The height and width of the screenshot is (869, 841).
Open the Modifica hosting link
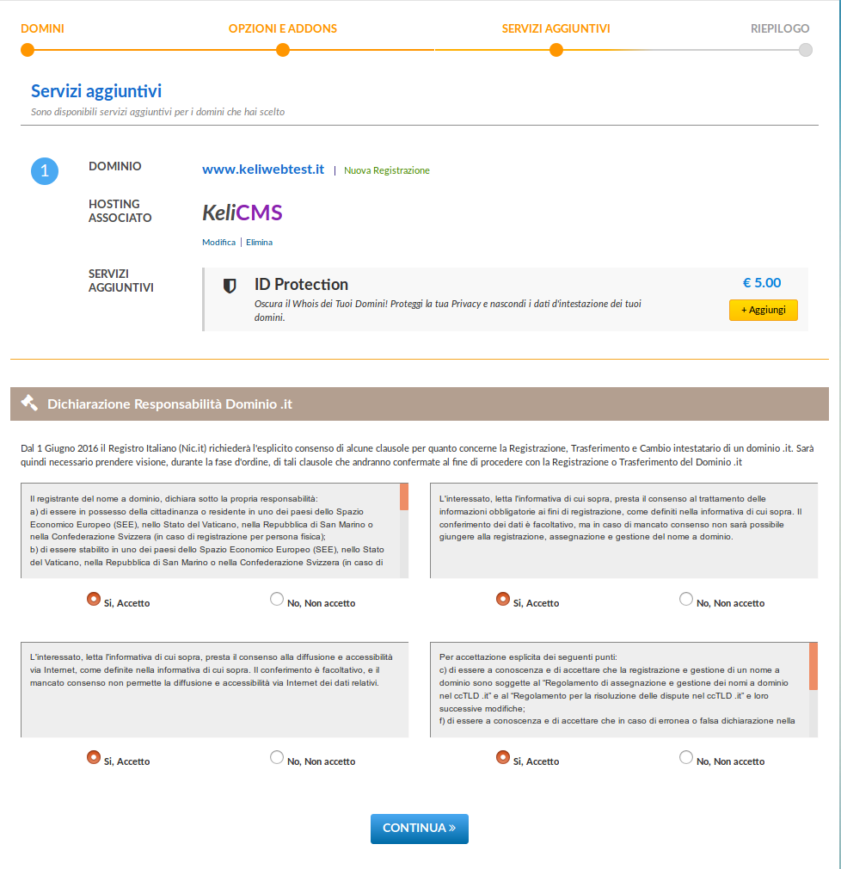pos(218,242)
